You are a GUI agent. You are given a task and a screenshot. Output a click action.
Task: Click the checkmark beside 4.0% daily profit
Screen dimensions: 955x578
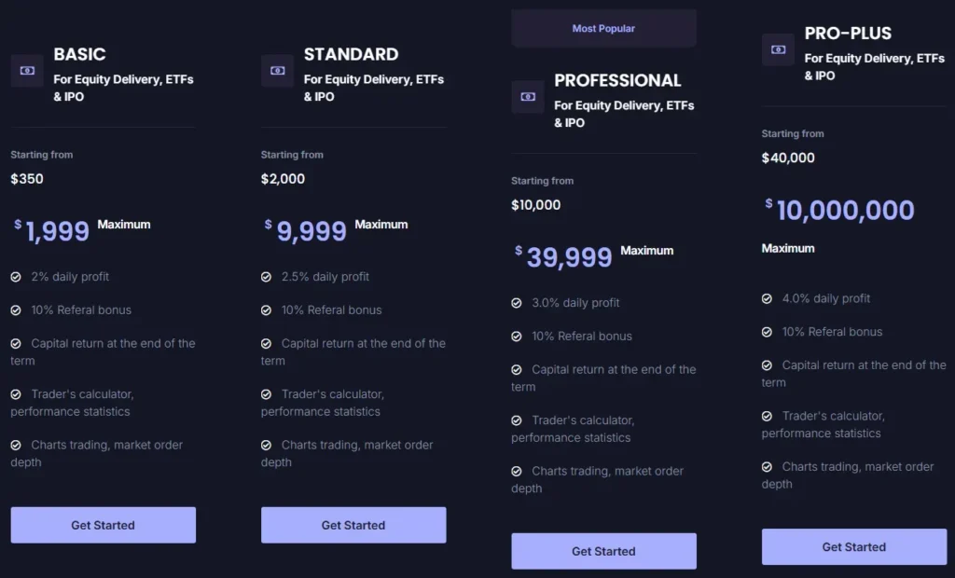click(x=768, y=298)
